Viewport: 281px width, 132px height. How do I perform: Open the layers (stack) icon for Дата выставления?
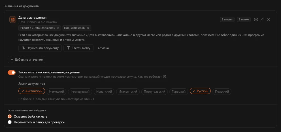256,20
